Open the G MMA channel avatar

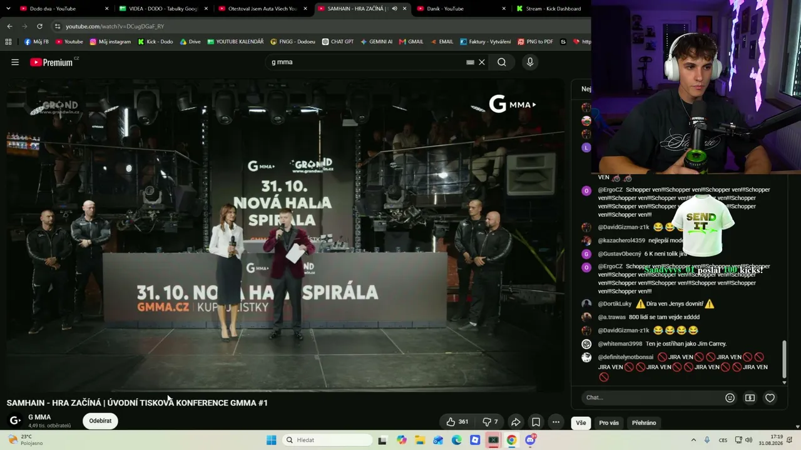pyautogui.click(x=15, y=421)
